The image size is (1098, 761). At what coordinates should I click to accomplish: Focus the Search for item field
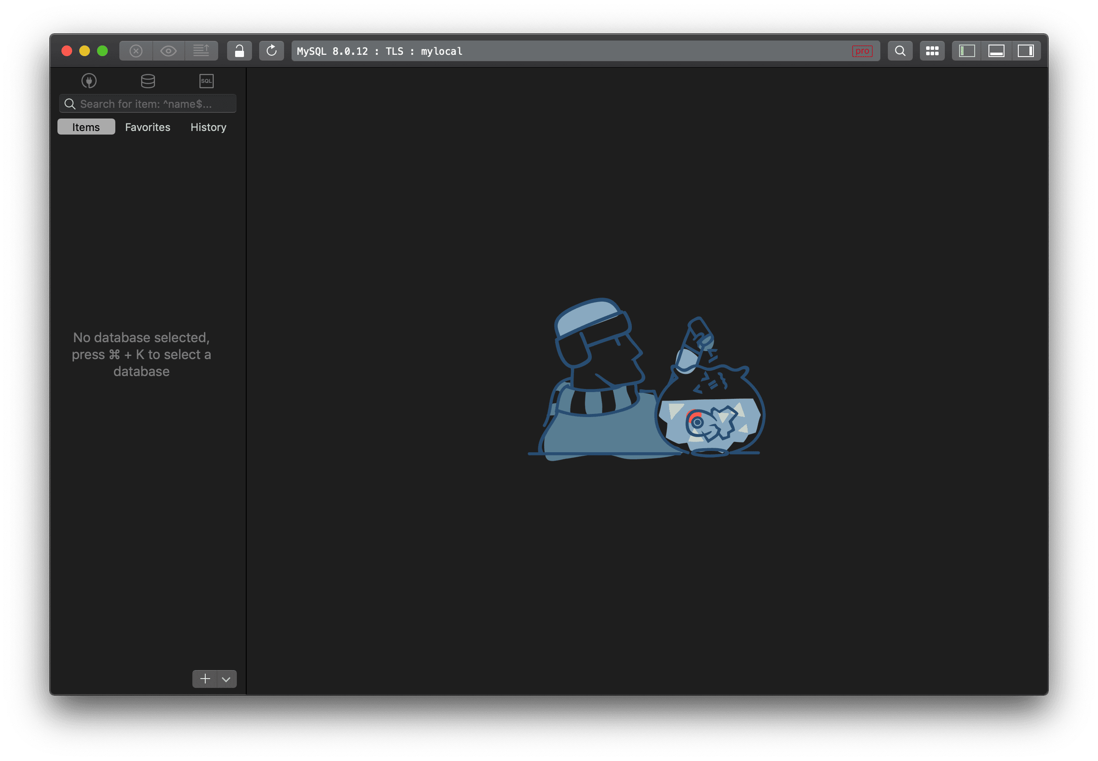[148, 104]
